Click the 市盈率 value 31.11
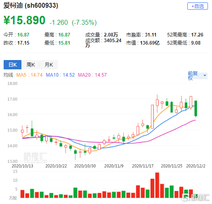212x204 pixels. click(x=151, y=35)
